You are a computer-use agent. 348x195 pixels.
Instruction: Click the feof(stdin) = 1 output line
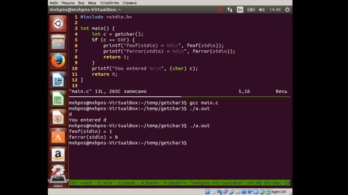(90, 132)
